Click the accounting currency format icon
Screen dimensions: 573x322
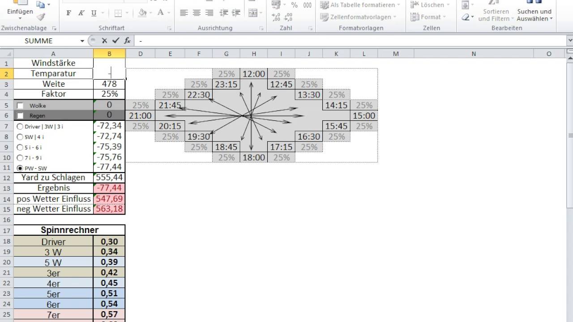pos(276,5)
